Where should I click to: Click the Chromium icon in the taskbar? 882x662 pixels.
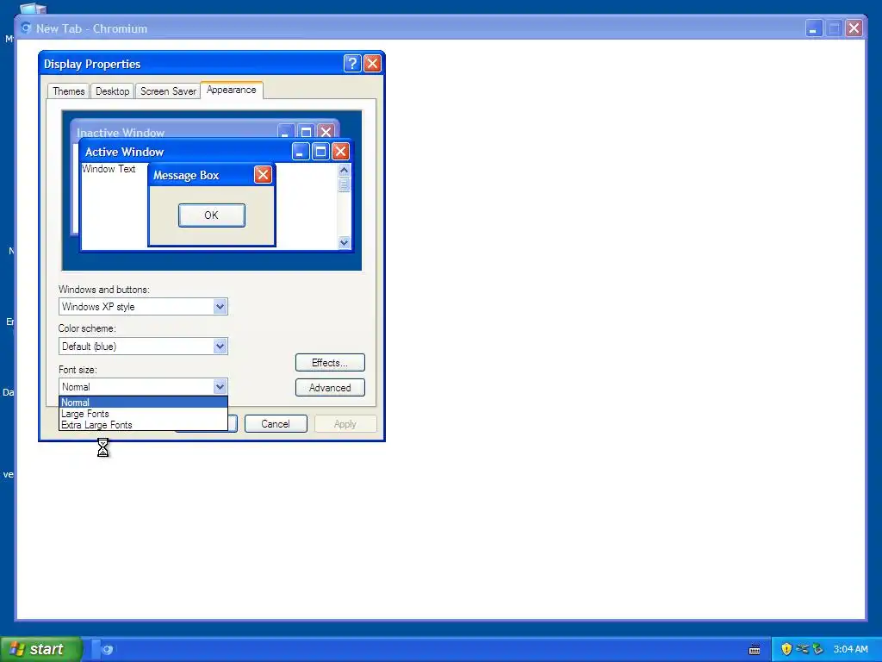click(108, 649)
